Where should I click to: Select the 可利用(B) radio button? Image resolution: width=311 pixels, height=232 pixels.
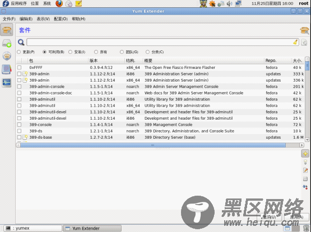click(44, 52)
